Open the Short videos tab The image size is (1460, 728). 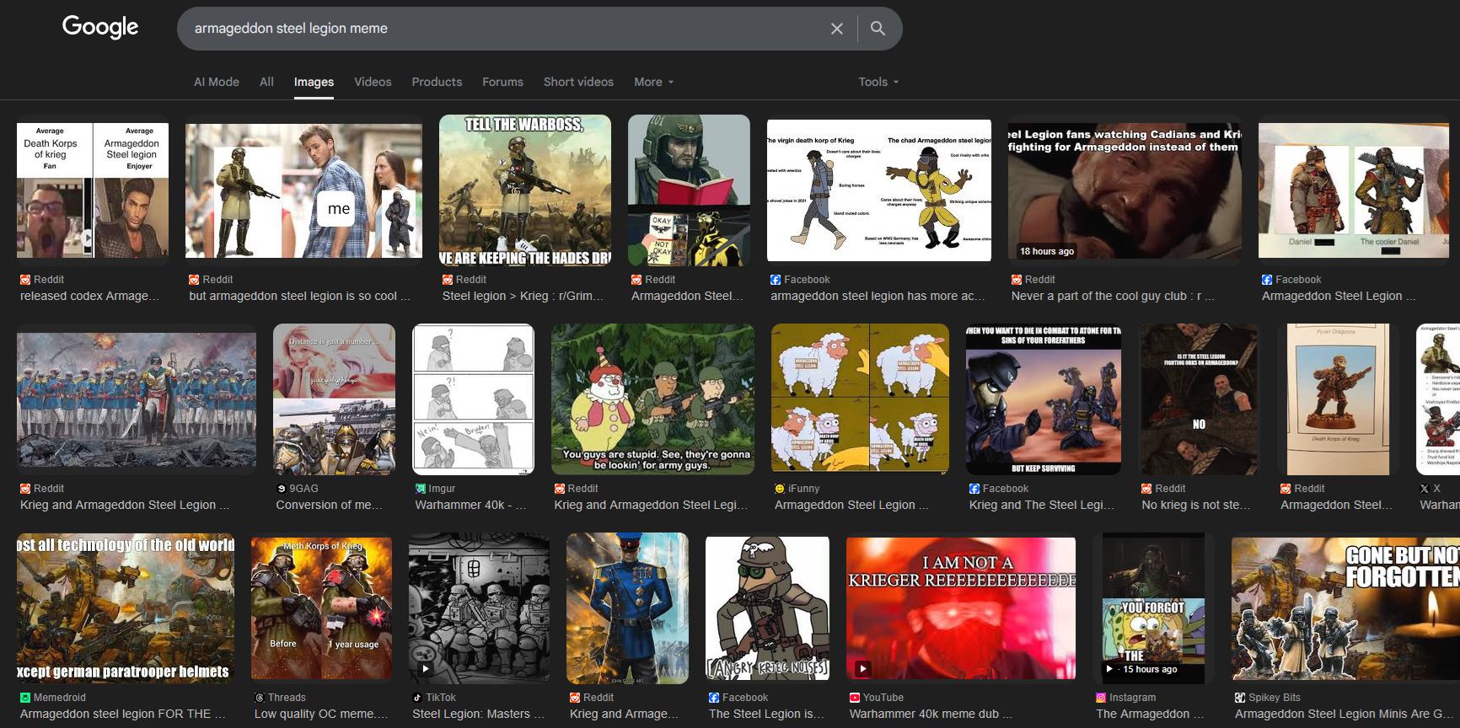tap(578, 82)
